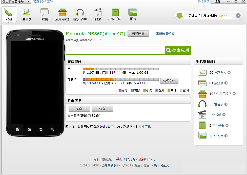
Task: Open the 视频 video section
Action: 98,15
